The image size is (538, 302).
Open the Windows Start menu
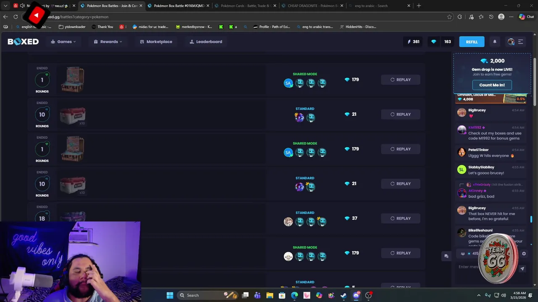click(x=170, y=295)
